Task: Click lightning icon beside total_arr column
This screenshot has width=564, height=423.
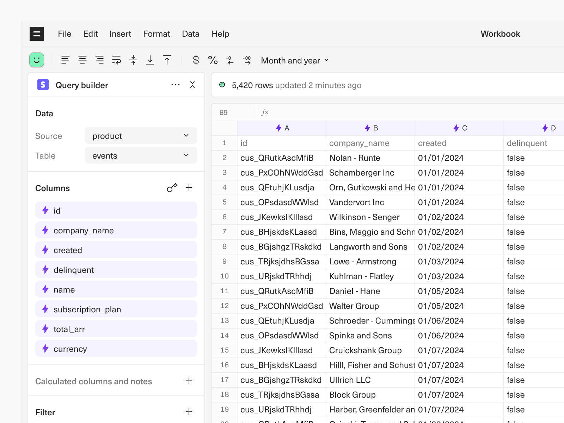Action: pyautogui.click(x=45, y=329)
